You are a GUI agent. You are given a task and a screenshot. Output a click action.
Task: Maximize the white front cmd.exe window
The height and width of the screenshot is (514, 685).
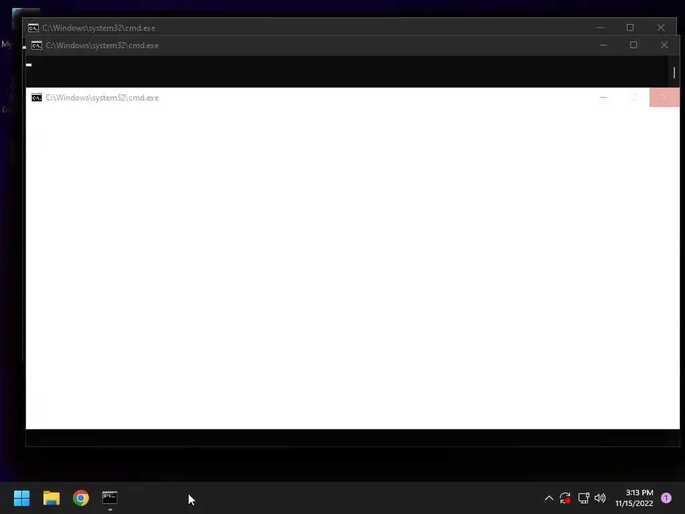[633, 98]
